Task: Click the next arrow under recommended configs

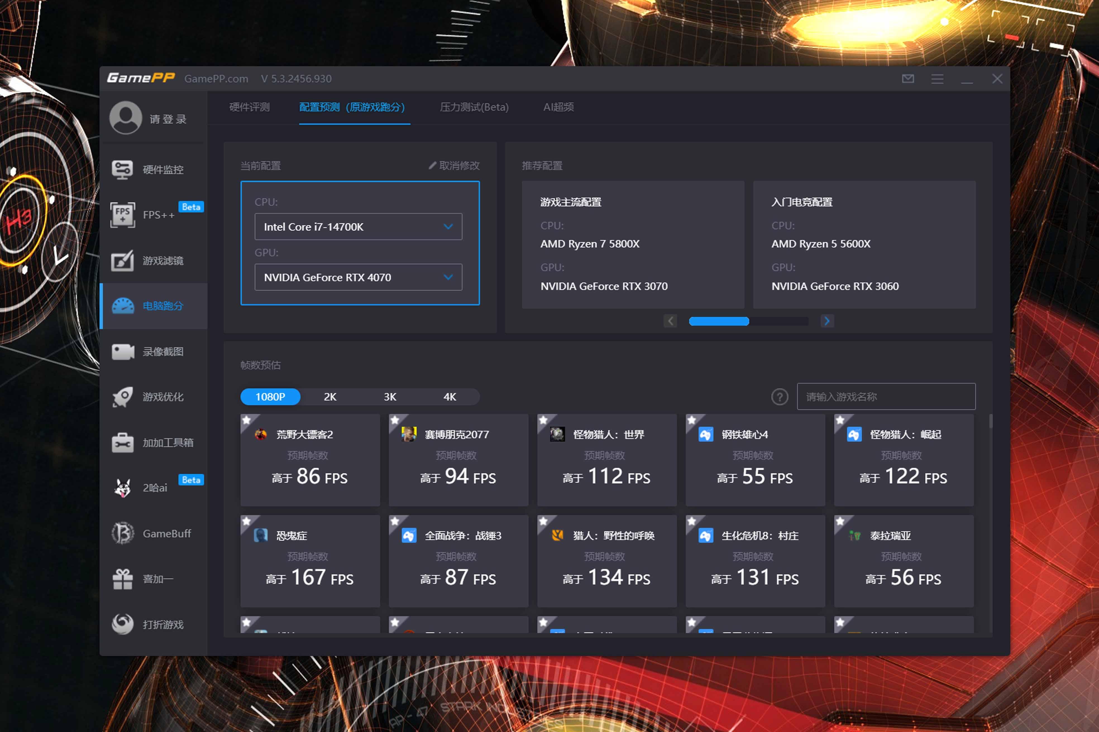Action: [827, 321]
